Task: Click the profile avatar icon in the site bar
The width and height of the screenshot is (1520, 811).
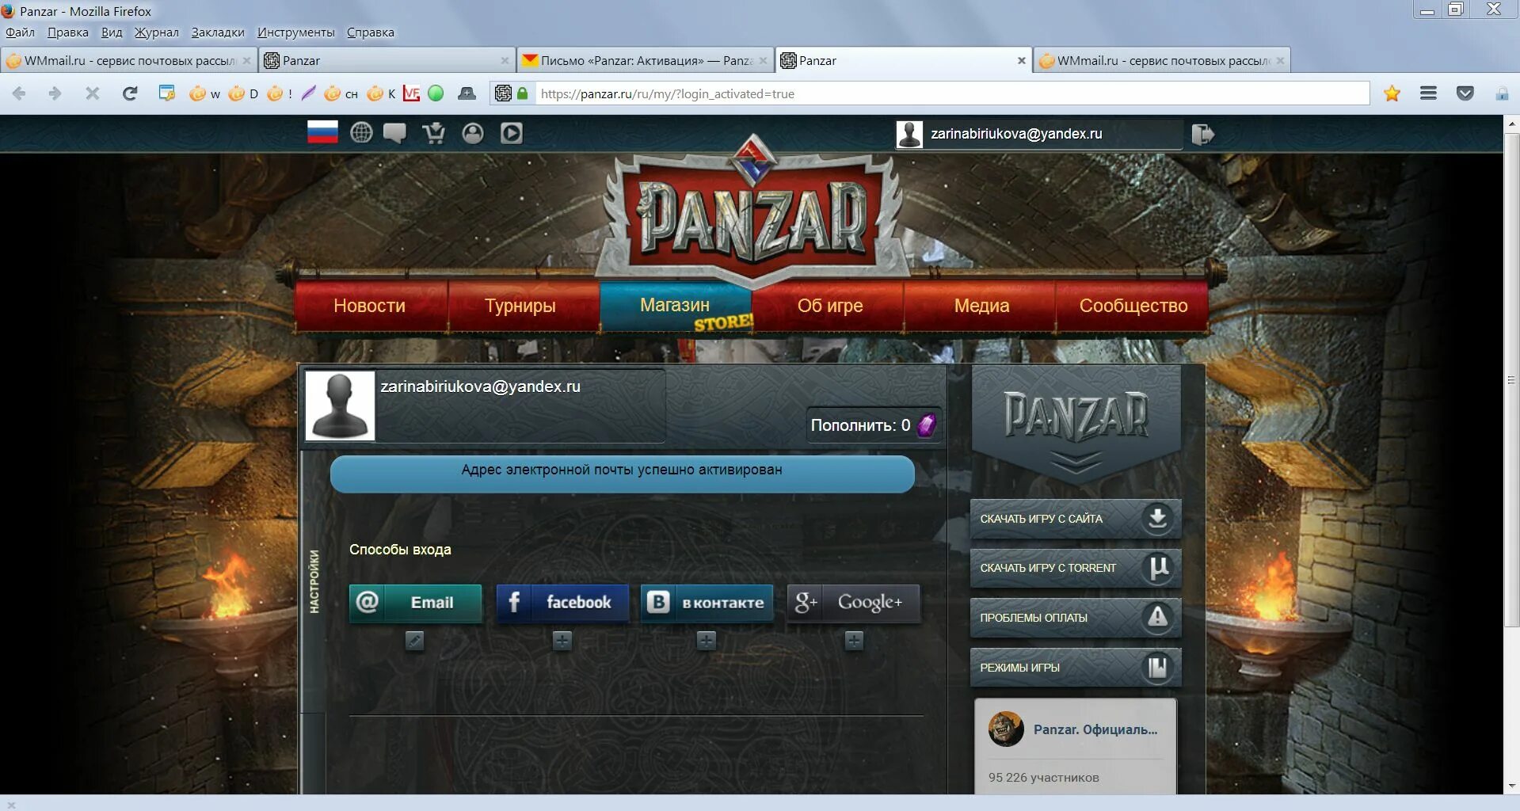Action: click(x=473, y=133)
